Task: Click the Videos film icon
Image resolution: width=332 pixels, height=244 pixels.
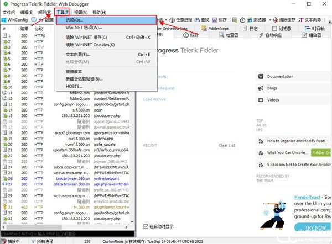Action: coord(261,100)
